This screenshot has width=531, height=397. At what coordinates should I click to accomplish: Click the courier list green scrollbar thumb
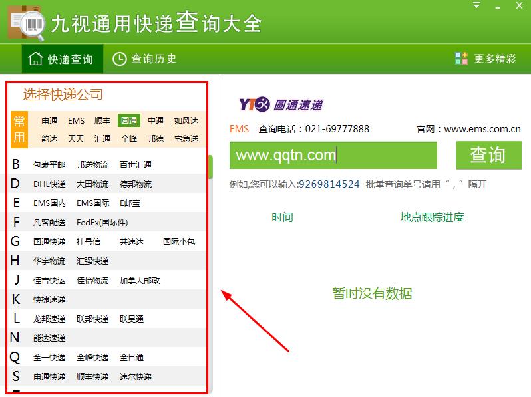click(210, 167)
